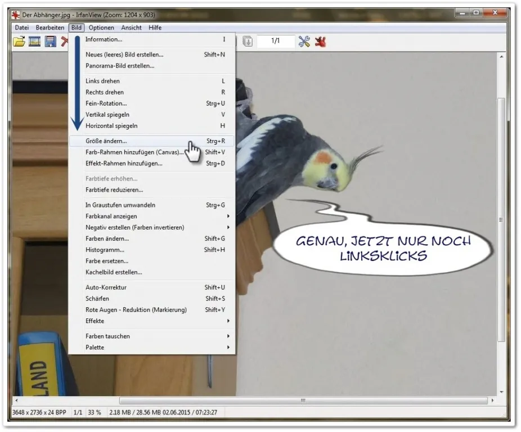521x432 pixels.
Task: Open the Slideshow toolbar icon
Action: 34,42
